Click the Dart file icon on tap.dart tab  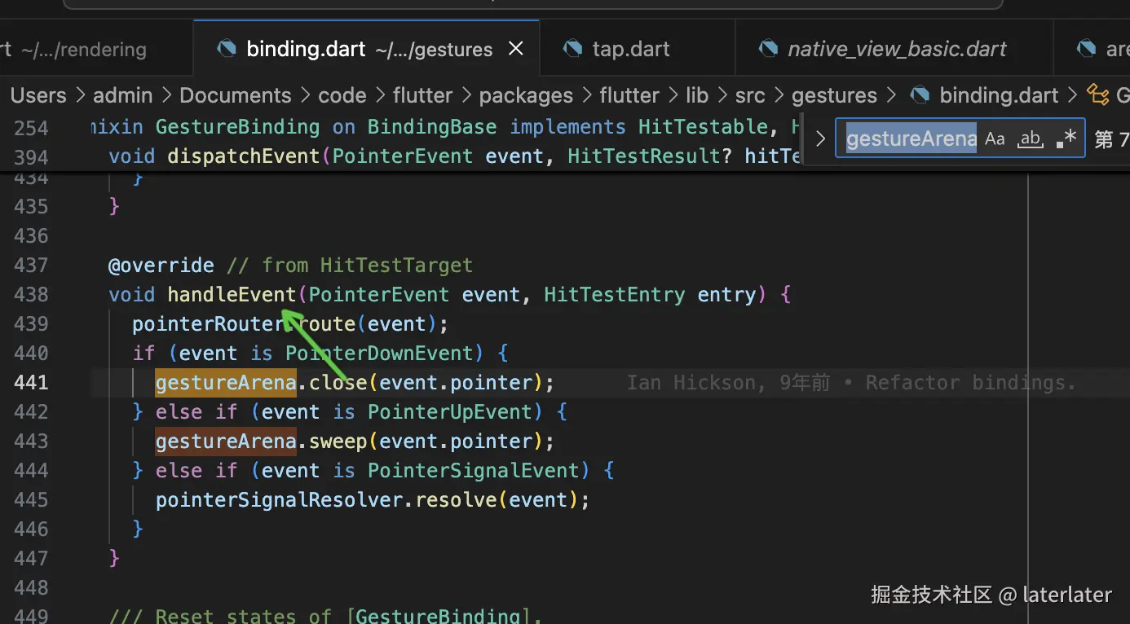coord(573,49)
